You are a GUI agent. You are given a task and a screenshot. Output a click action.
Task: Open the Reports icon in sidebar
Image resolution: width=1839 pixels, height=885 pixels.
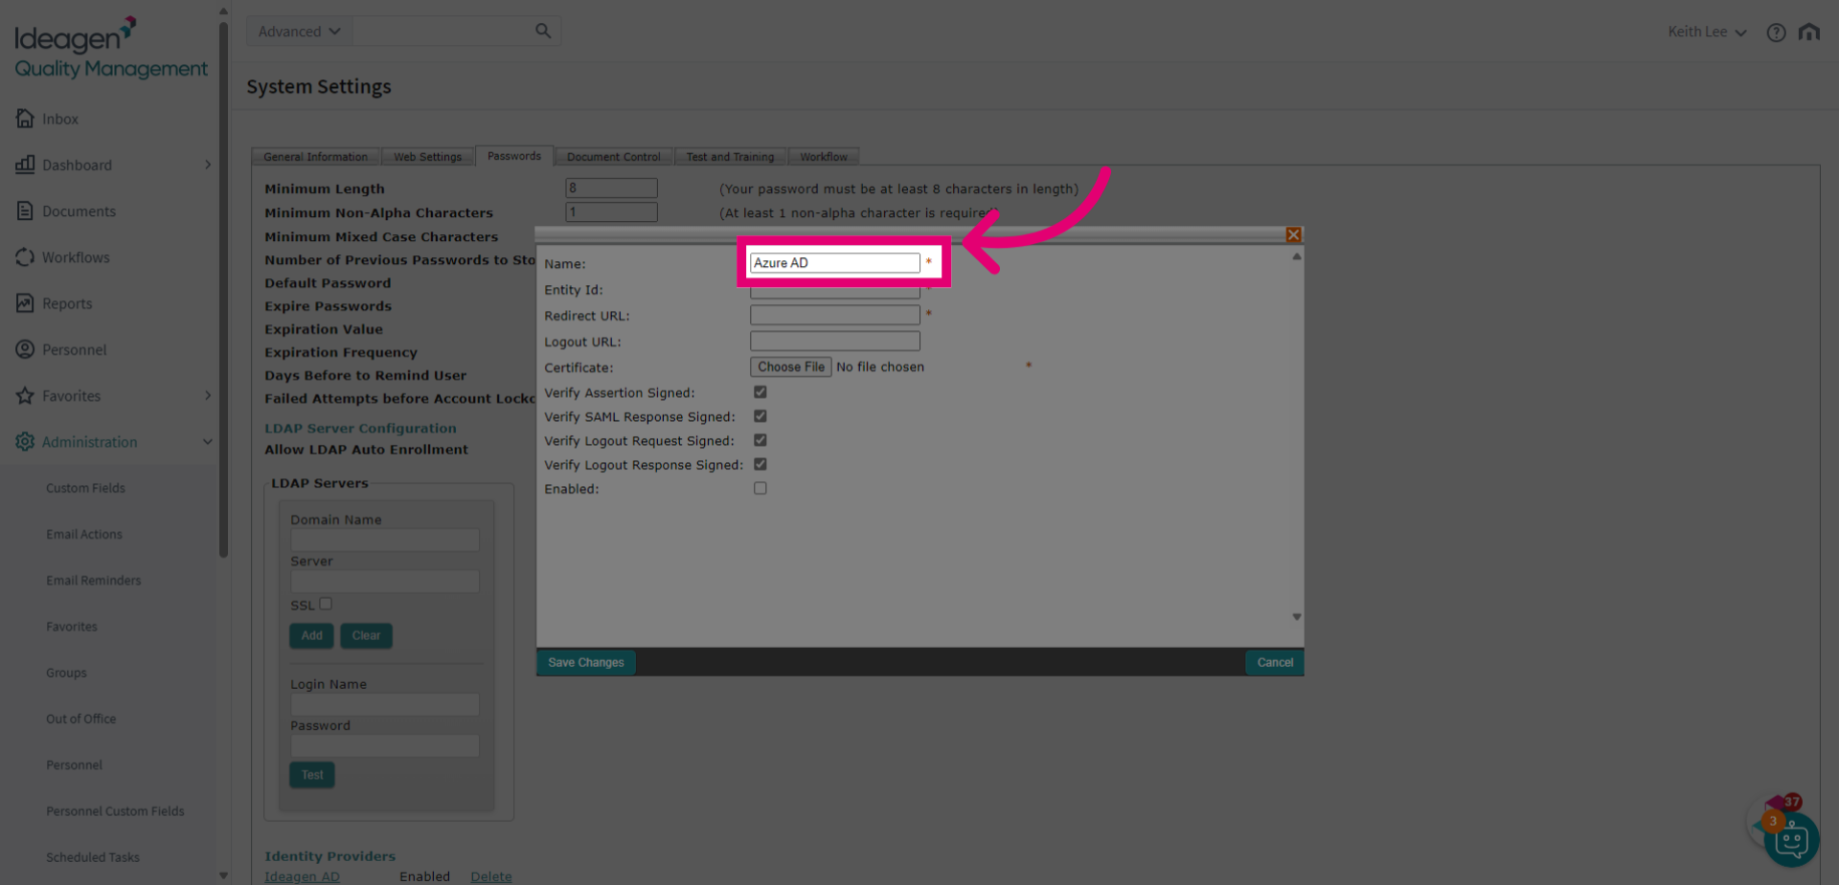[x=25, y=303]
